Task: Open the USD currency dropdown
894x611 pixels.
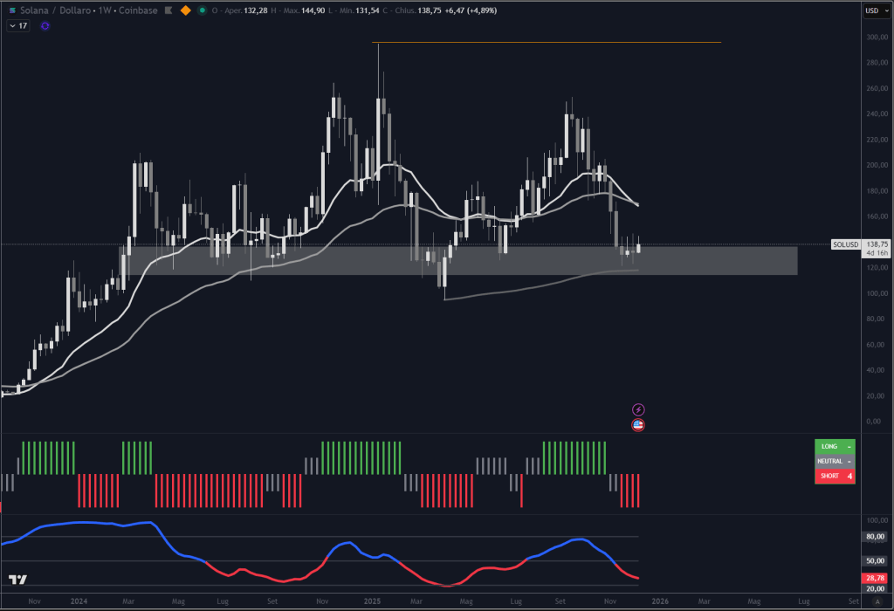Action: 875,10
